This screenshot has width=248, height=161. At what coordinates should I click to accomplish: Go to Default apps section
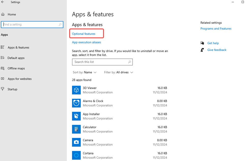[16, 58]
